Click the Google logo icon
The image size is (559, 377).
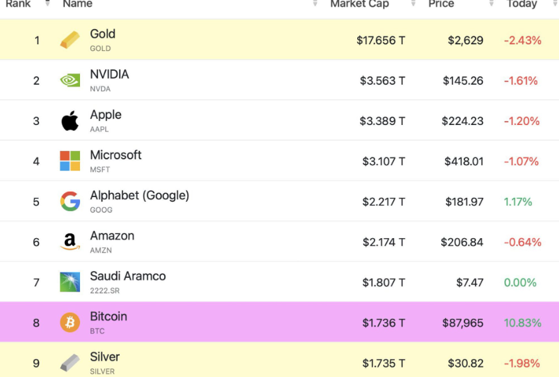[69, 202]
